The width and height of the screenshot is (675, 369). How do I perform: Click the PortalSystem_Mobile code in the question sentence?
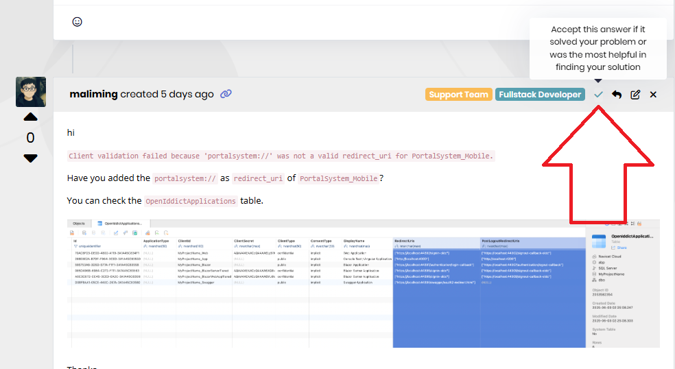(x=340, y=178)
